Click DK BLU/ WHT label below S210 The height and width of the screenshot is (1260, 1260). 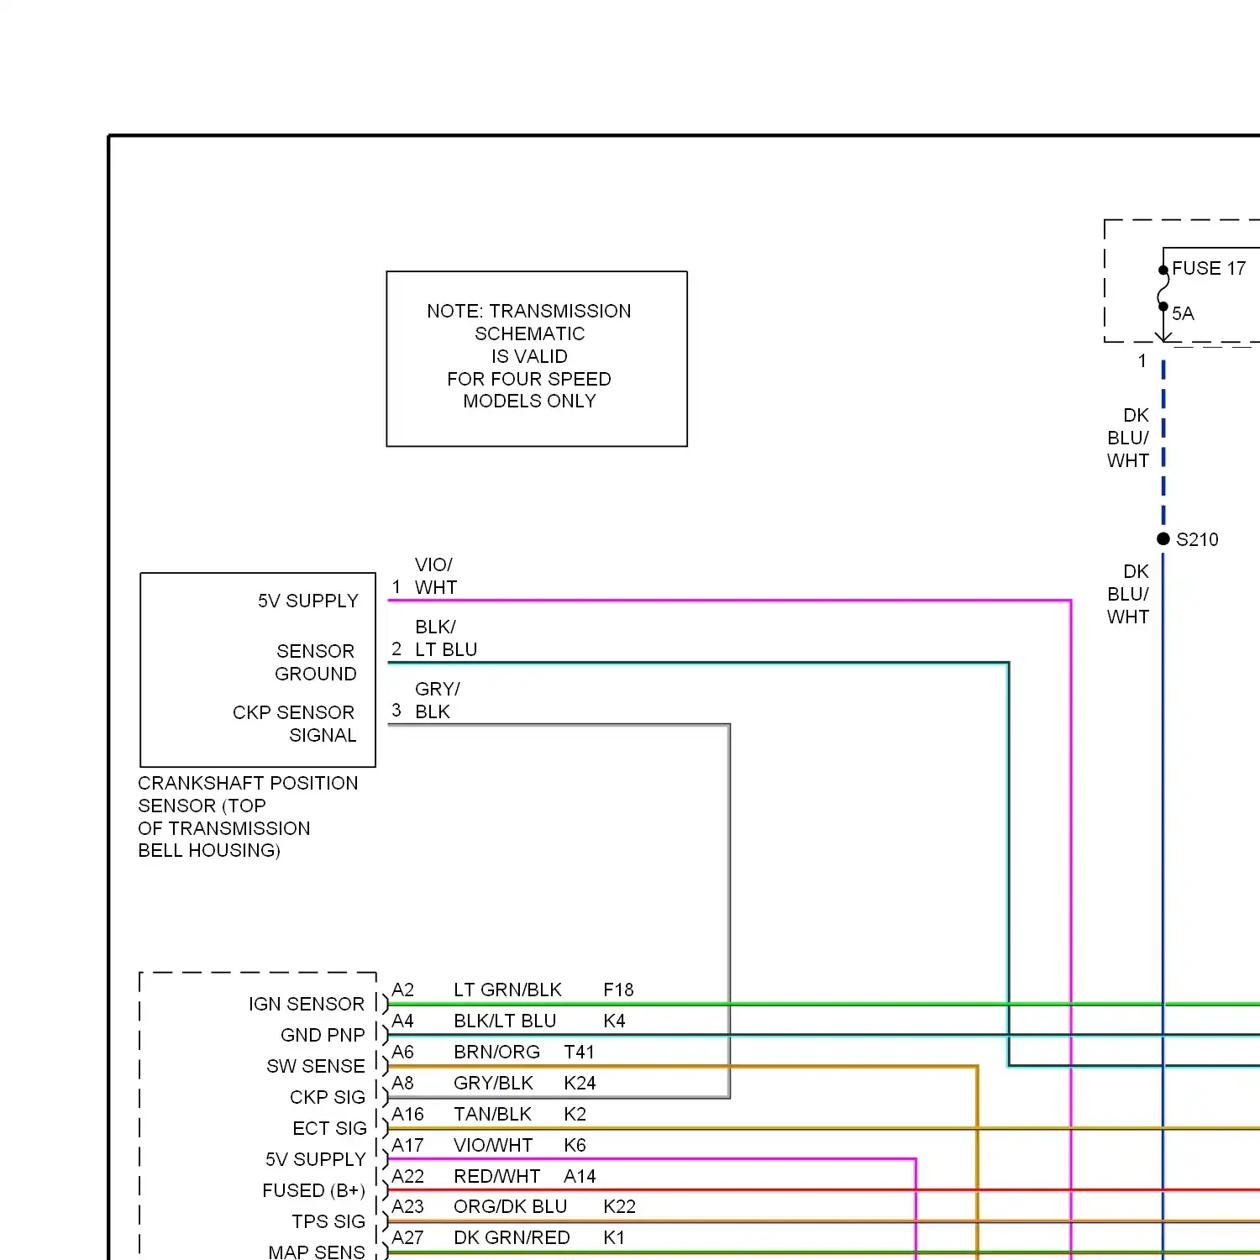pos(1128,594)
